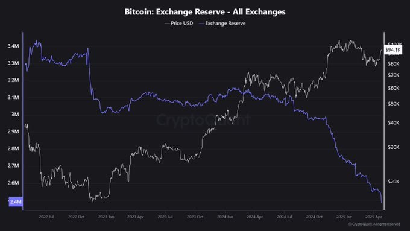Click the purple Exchange Reserve legend line marker
Image resolution: width=410 pixels, height=231 pixels.
(x=201, y=24)
